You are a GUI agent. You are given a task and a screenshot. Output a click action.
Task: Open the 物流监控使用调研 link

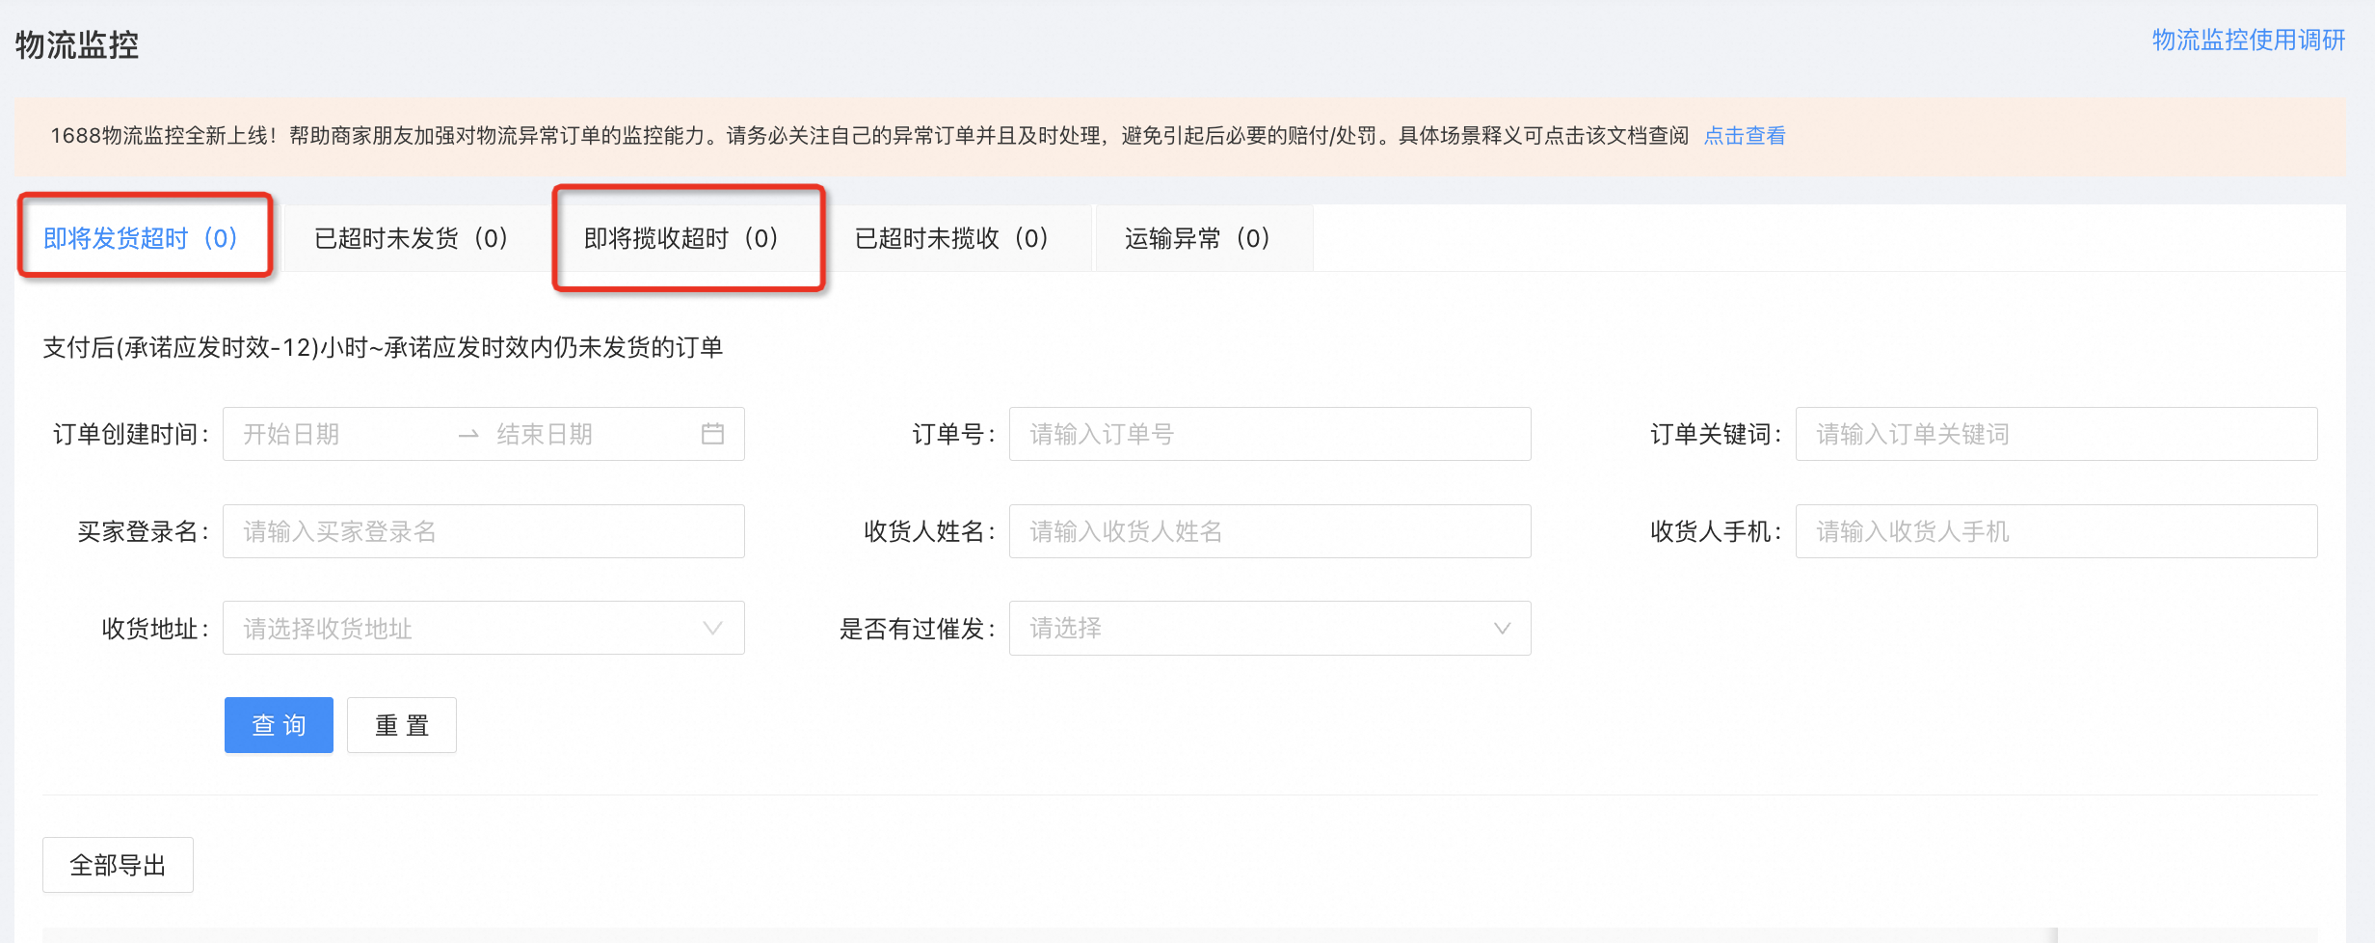coord(2248,40)
